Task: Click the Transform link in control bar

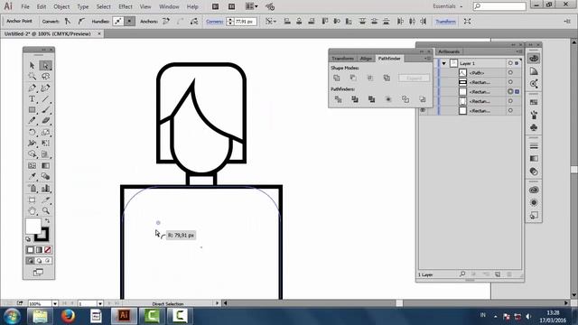Action: point(445,22)
